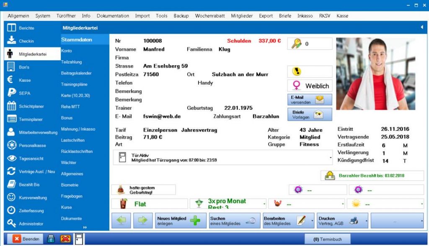Expand the 3x pro Monat dropdown

tap(264, 203)
